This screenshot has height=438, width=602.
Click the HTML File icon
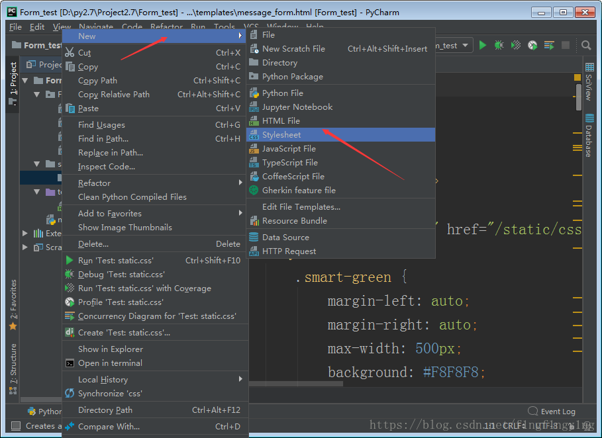tap(254, 121)
